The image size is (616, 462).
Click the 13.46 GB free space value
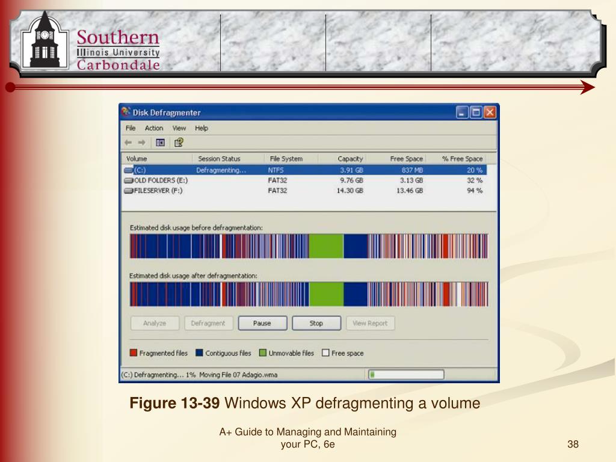410,191
